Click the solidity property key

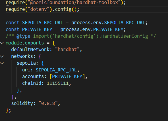click(22, 103)
